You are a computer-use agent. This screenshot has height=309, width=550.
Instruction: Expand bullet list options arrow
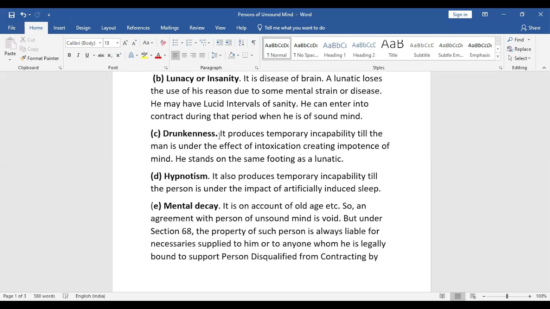182,43
